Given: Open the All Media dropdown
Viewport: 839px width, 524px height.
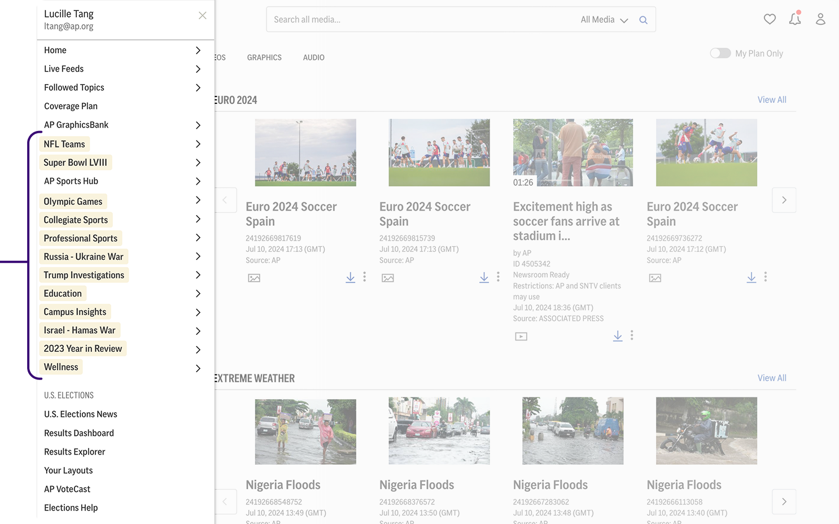Looking at the screenshot, I should click(x=604, y=20).
